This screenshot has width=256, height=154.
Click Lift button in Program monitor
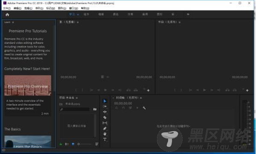click(227, 90)
